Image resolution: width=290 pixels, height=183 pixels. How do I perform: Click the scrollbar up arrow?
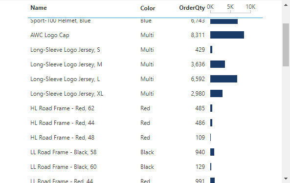(x=286, y=5)
